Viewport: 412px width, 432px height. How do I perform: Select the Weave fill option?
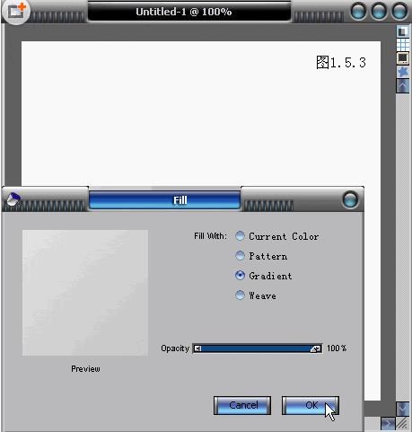click(x=240, y=295)
